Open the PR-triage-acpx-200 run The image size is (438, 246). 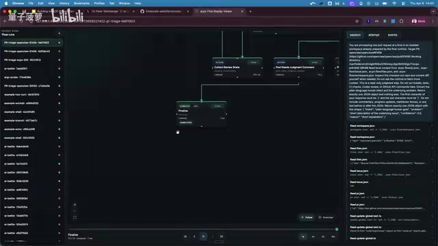(32, 60)
